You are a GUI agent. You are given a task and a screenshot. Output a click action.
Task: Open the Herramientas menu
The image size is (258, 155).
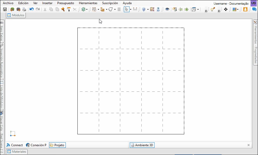click(x=88, y=3)
